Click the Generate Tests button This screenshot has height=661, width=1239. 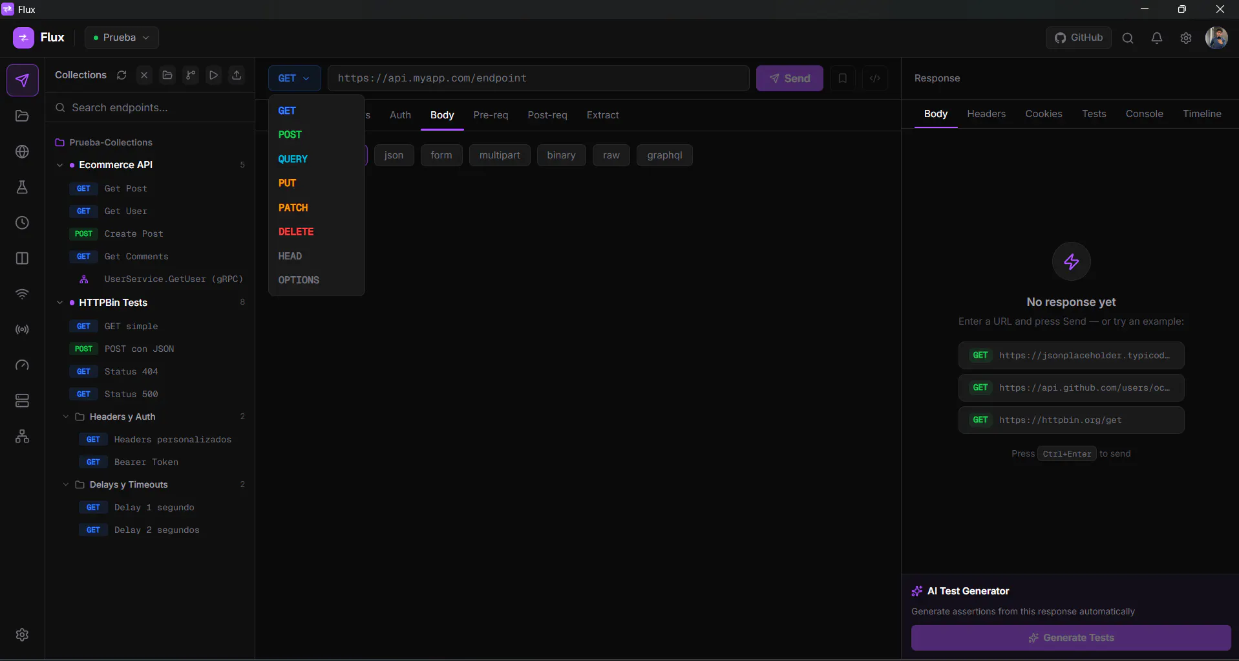pyautogui.click(x=1071, y=638)
